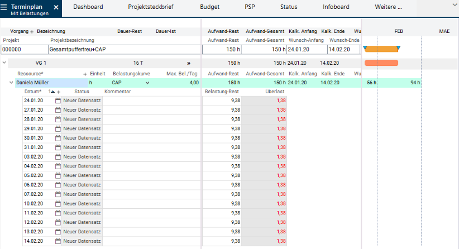Image resolution: width=459 pixels, height=249 pixels.
Task: Open the Infoboard tab
Action: [x=336, y=7]
